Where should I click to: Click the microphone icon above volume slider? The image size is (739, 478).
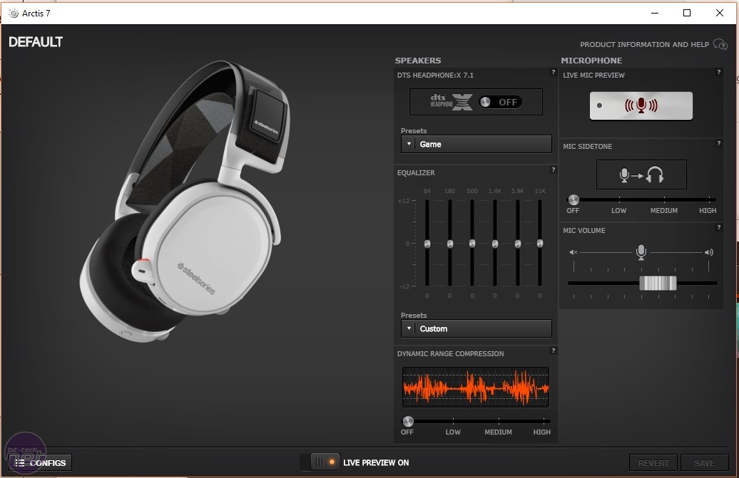(x=641, y=251)
